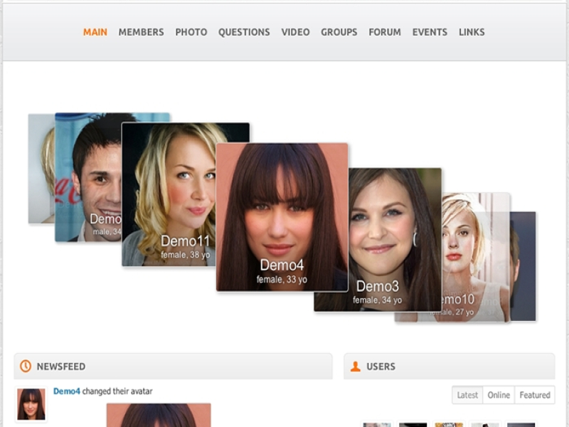
Task: Click the clock icon beside Newsfeed
Action: (26, 367)
